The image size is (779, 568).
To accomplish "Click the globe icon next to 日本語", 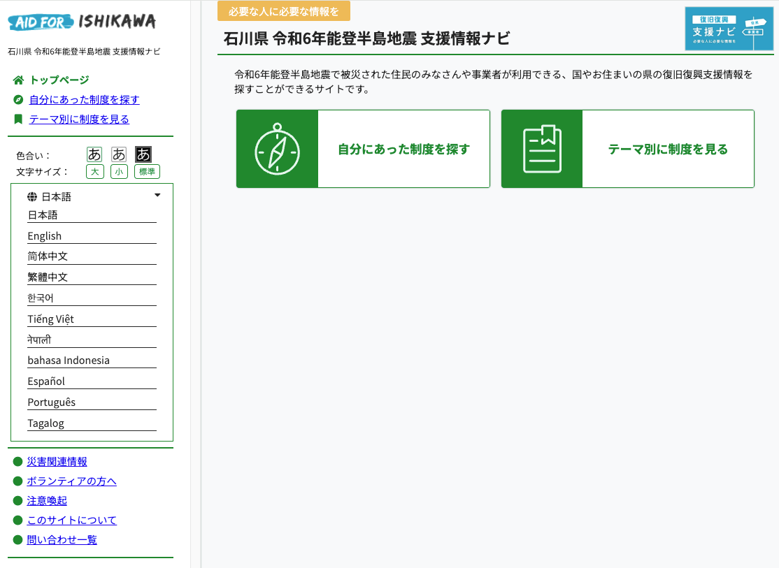I will (x=32, y=196).
